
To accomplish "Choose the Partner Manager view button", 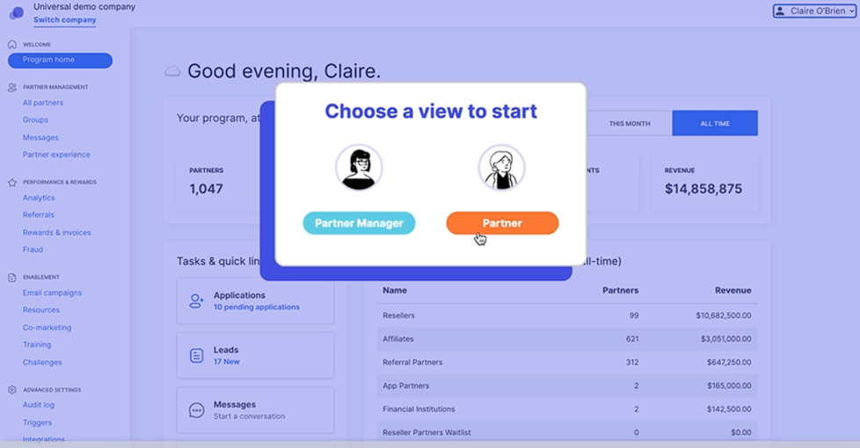I will (x=360, y=223).
